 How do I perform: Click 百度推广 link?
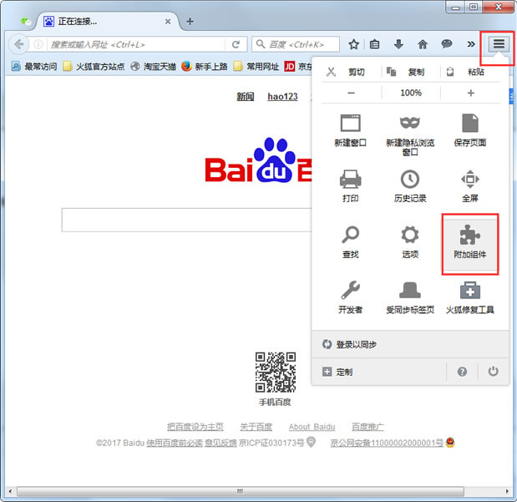[367, 427]
